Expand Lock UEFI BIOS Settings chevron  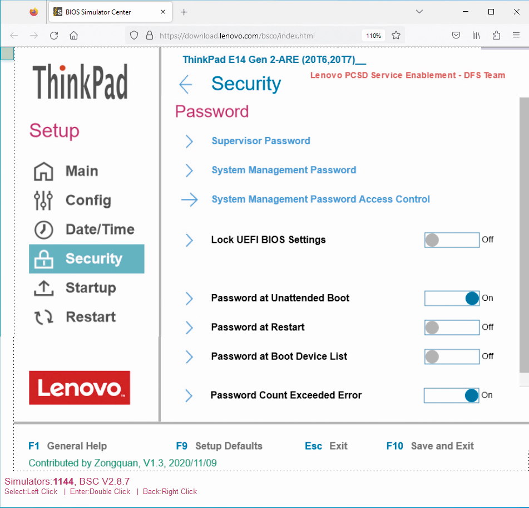pos(189,240)
